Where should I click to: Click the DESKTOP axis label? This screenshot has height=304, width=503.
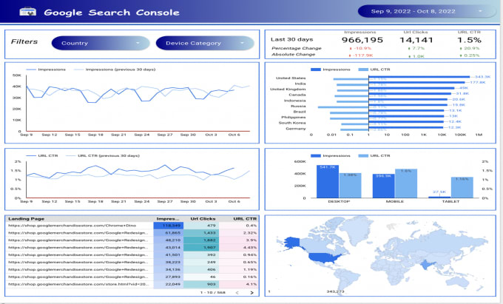point(339,201)
